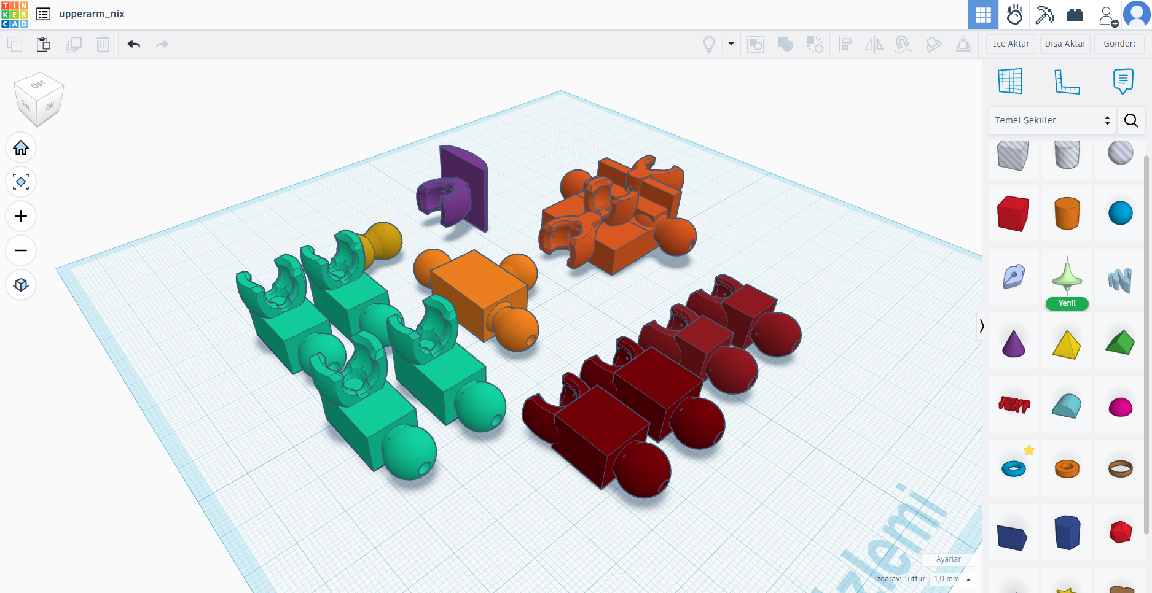The image size is (1152, 593).
Task: Collapse the shapes panel chevron
Action: (x=982, y=325)
